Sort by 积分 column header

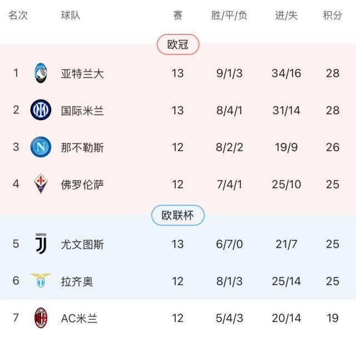point(332,16)
